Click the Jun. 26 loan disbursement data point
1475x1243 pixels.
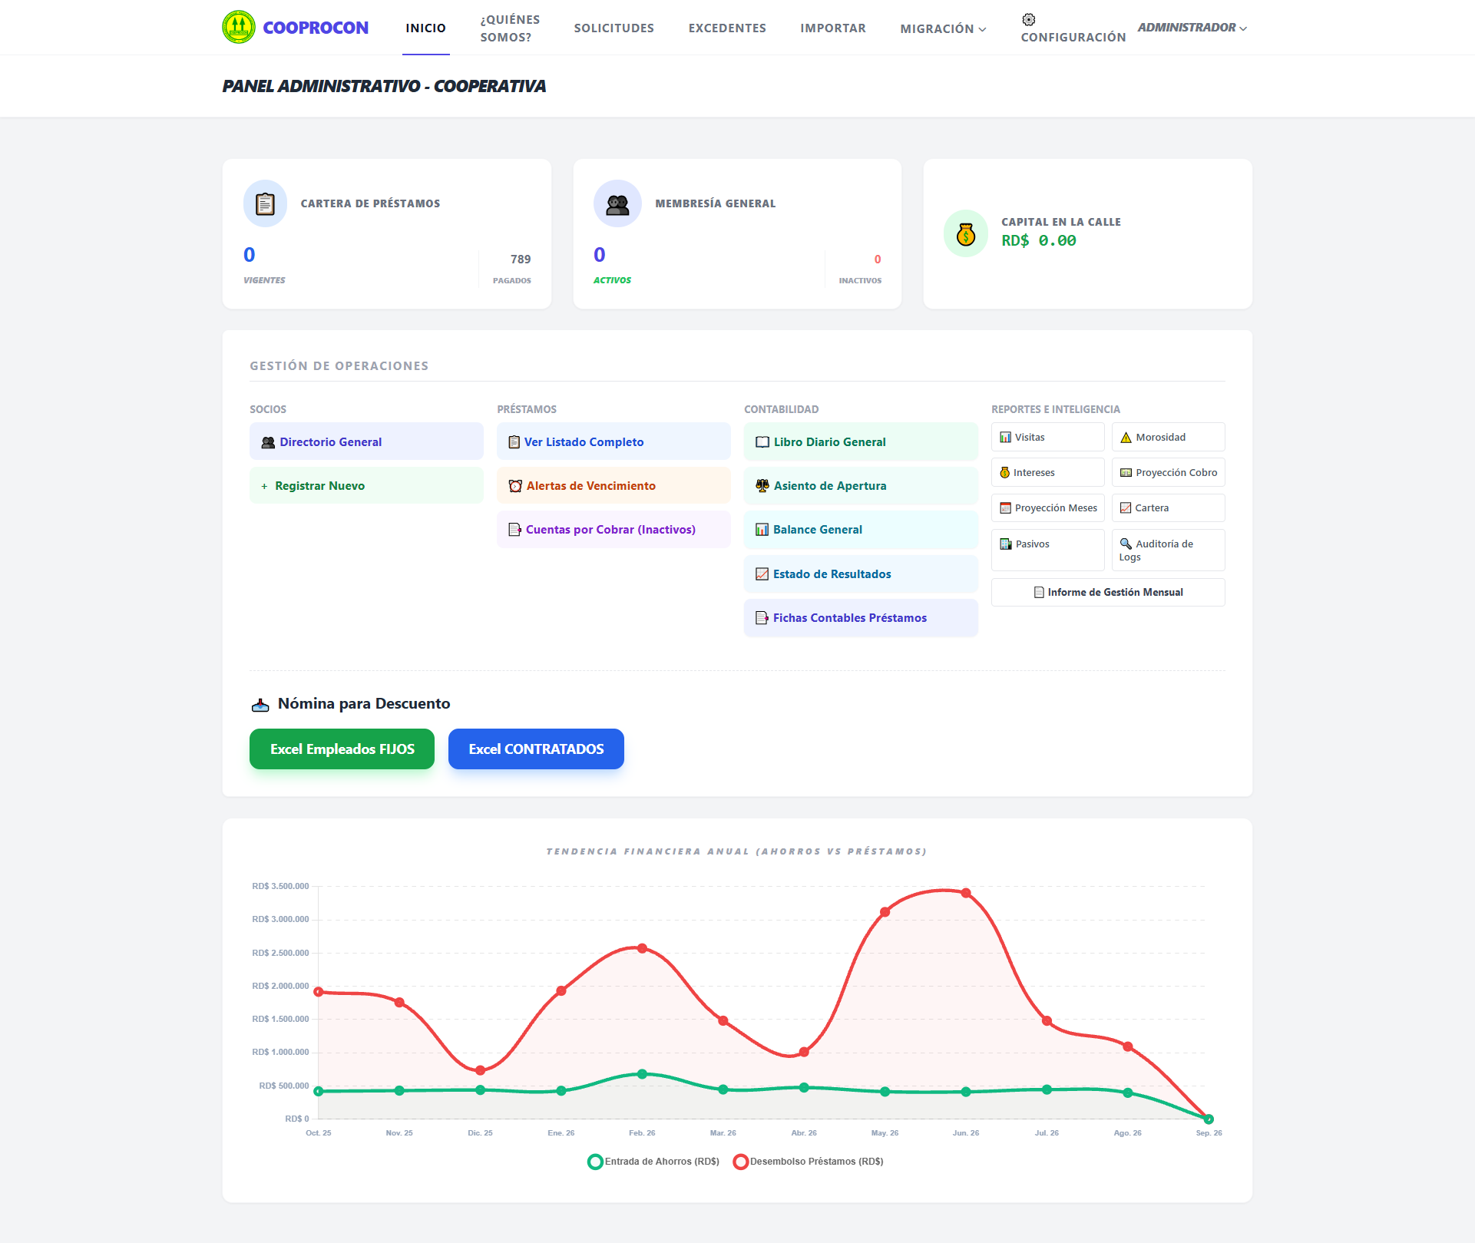coord(966,894)
